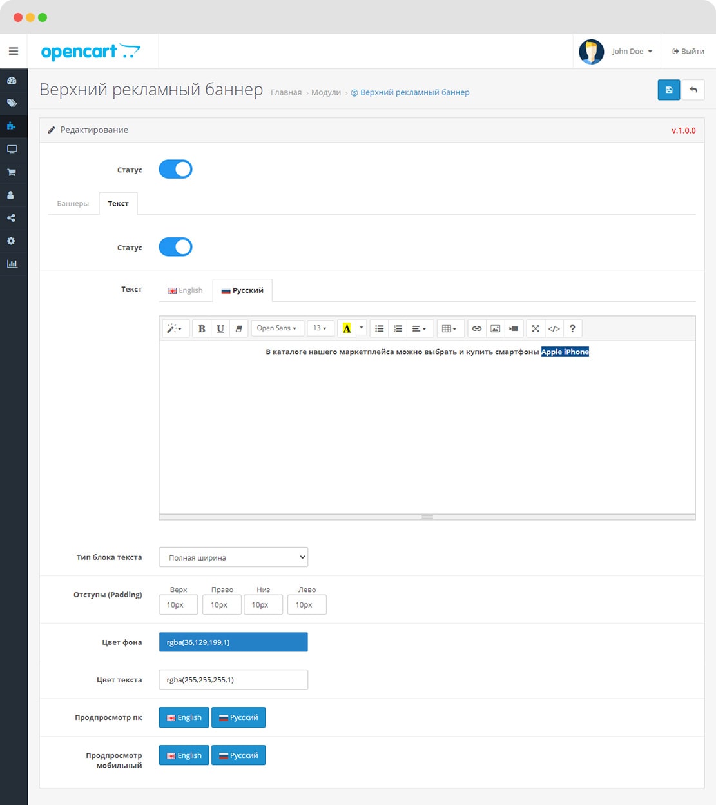Click the Право padding input

click(x=222, y=605)
